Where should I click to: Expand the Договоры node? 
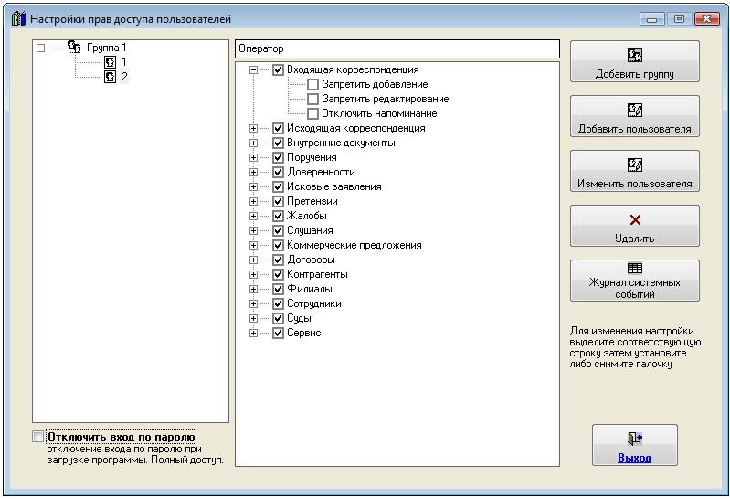(x=253, y=260)
